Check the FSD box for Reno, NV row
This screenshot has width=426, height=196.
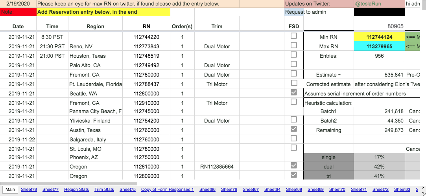293,45
